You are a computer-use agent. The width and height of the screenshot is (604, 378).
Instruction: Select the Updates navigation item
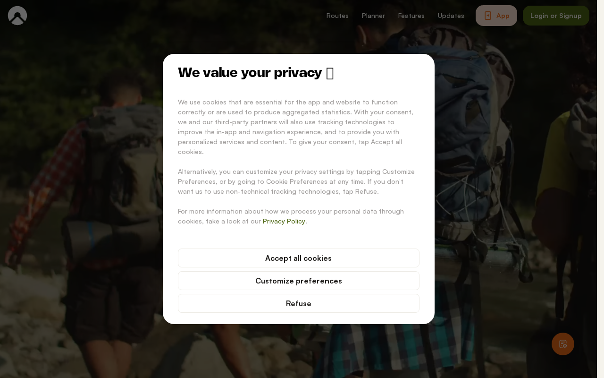point(451,16)
